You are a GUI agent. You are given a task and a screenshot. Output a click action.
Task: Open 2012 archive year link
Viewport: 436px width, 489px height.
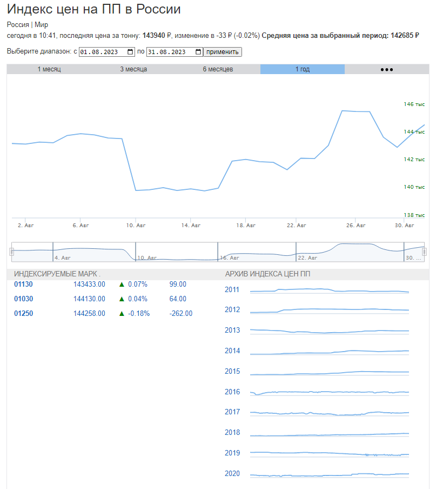(x=232, y=309)
